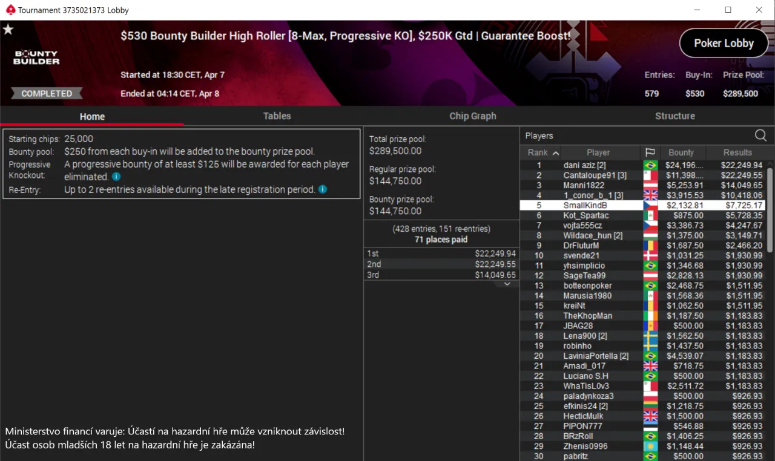
Task: Click Zhenis0996's Kazakhstan flag
Action: [650, 446]
